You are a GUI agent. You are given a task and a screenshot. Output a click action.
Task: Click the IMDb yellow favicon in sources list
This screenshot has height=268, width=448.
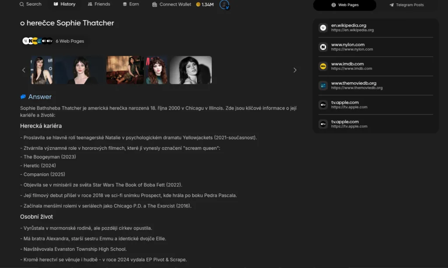(323, 66)
